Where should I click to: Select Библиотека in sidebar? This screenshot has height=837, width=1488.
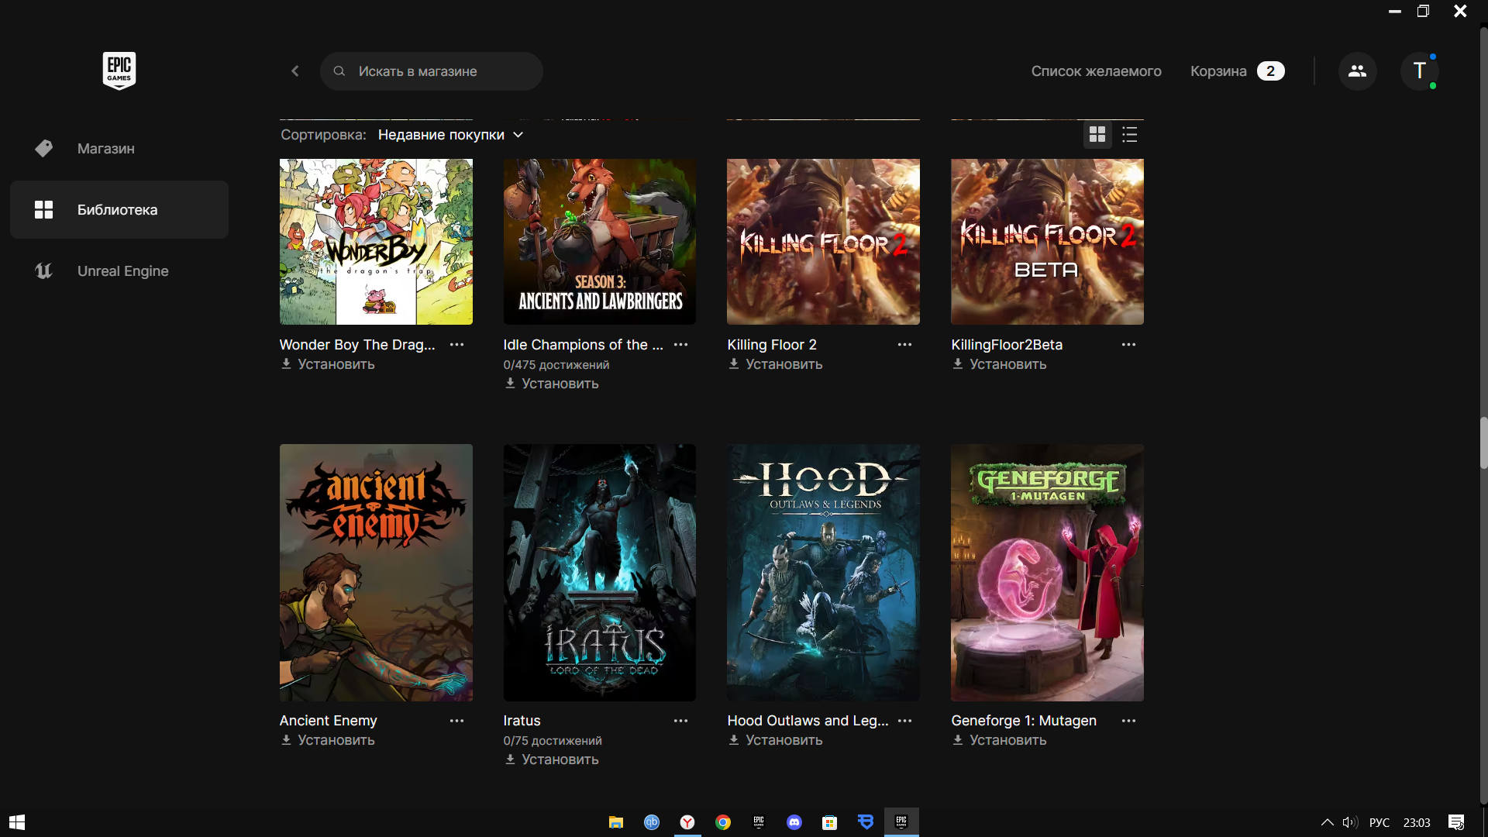tap(119, 209)
